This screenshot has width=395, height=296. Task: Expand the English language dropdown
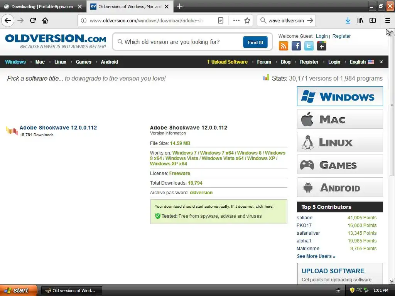click(x=362, y=62)
